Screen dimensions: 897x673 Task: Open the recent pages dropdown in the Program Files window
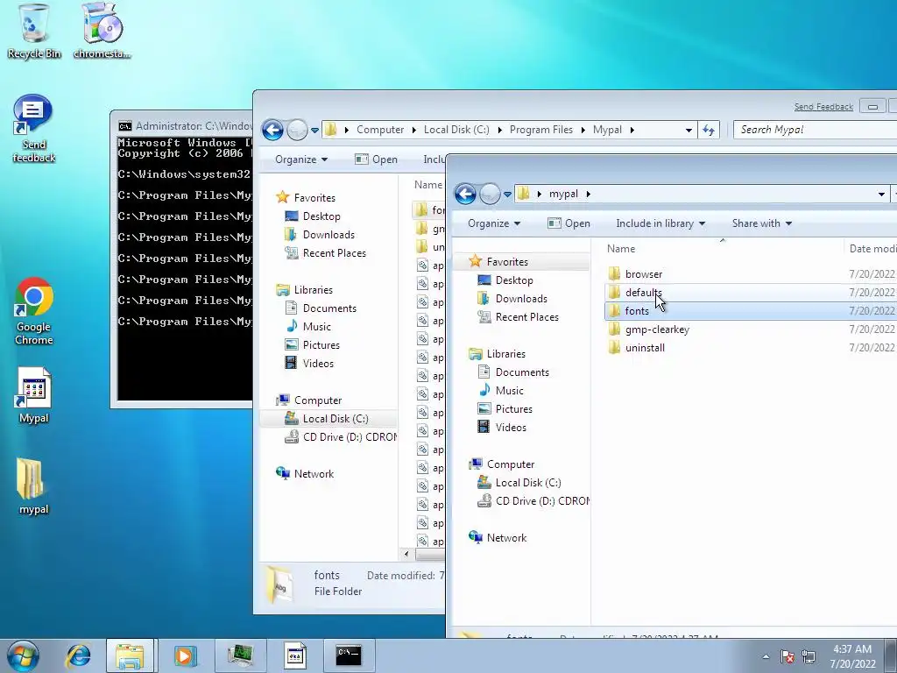click(314, 131)
